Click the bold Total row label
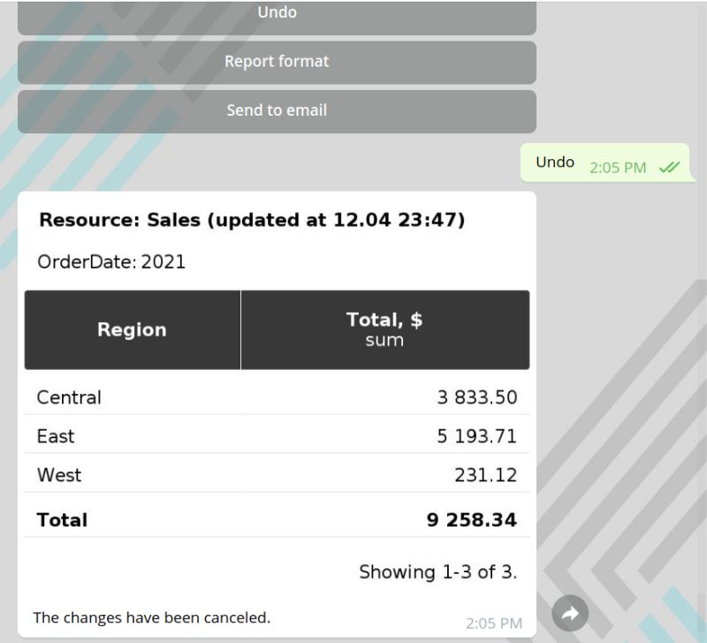This screenshot has height=643, width=707. pos(62,520)
